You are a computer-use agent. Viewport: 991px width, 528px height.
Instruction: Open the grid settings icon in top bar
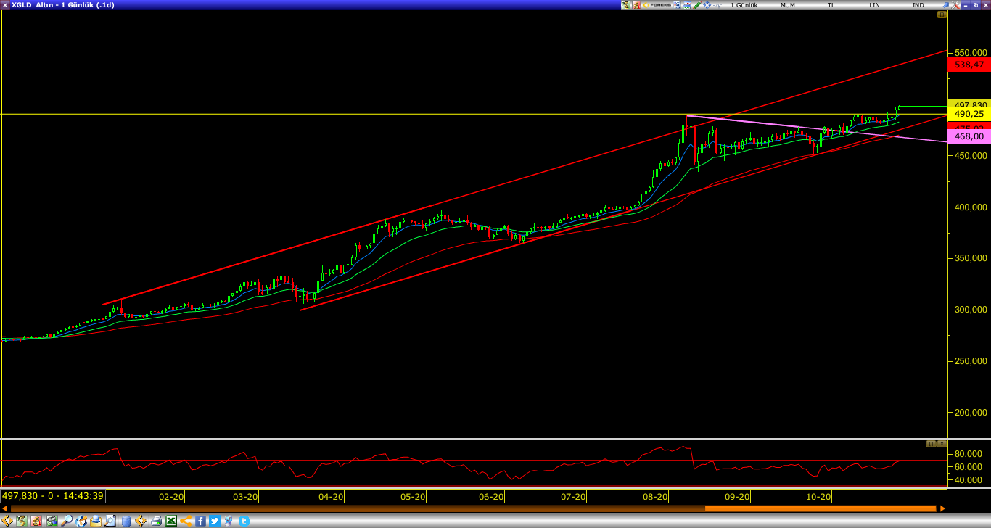coord(677,5)
